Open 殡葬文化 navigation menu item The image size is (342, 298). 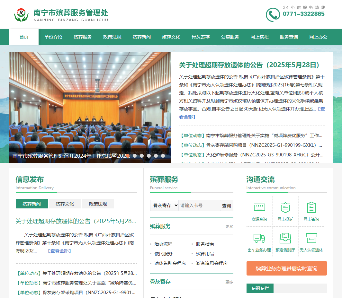[x=171, y=37]
